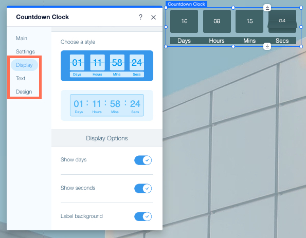Choose the colon-separated clock style thumbnail

tap(107, 105)
